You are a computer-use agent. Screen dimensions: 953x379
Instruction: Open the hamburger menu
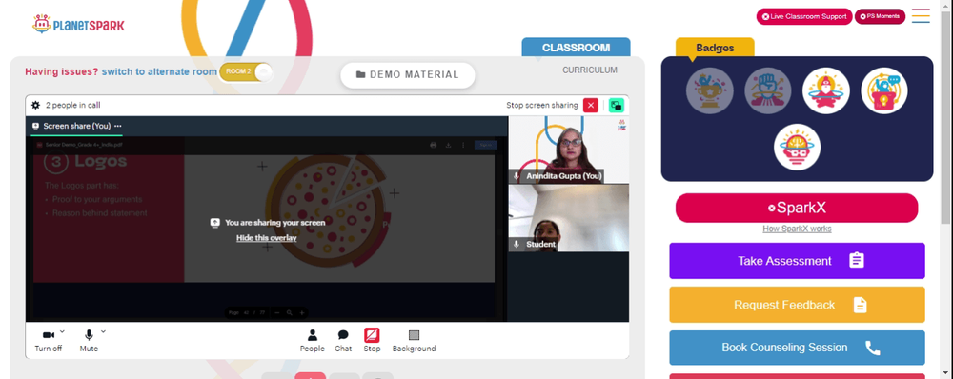pyautogui.click(x=921, y=16)
